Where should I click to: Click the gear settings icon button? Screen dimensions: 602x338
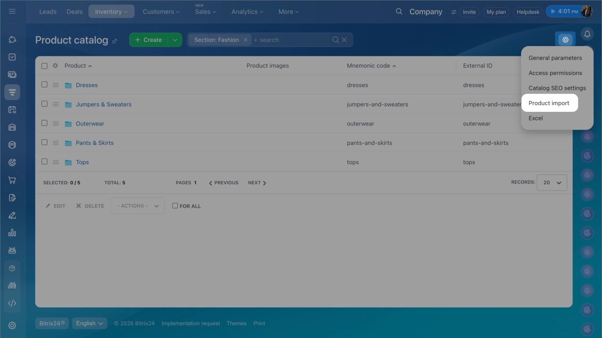click(x=565, y=40)
